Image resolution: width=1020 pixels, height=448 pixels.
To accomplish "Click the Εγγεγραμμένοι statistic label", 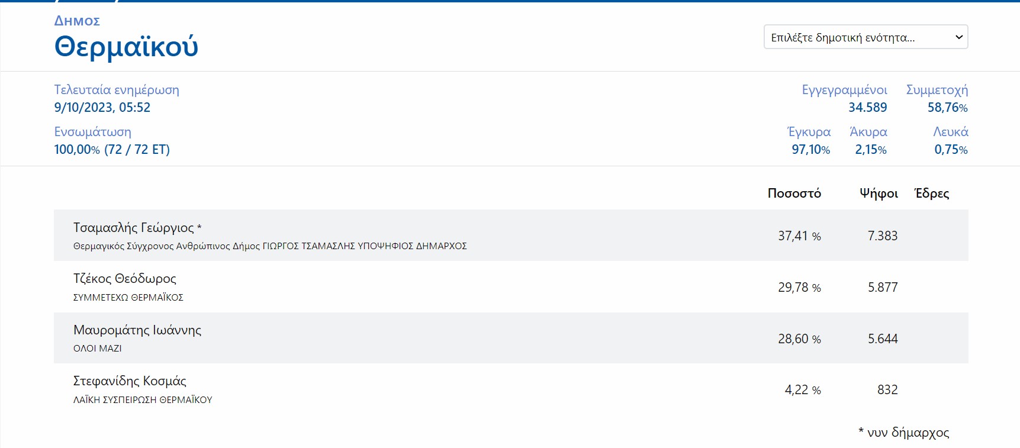I will click(x=844, y=90).
